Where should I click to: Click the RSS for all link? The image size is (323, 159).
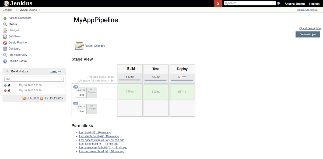(x=33, y=98)
